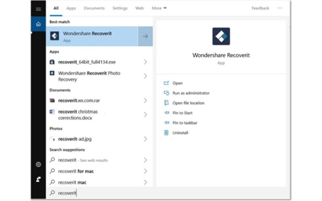322x201 pixels.
Task: Click the user account icon in sidebar
Action: [38, 180]
